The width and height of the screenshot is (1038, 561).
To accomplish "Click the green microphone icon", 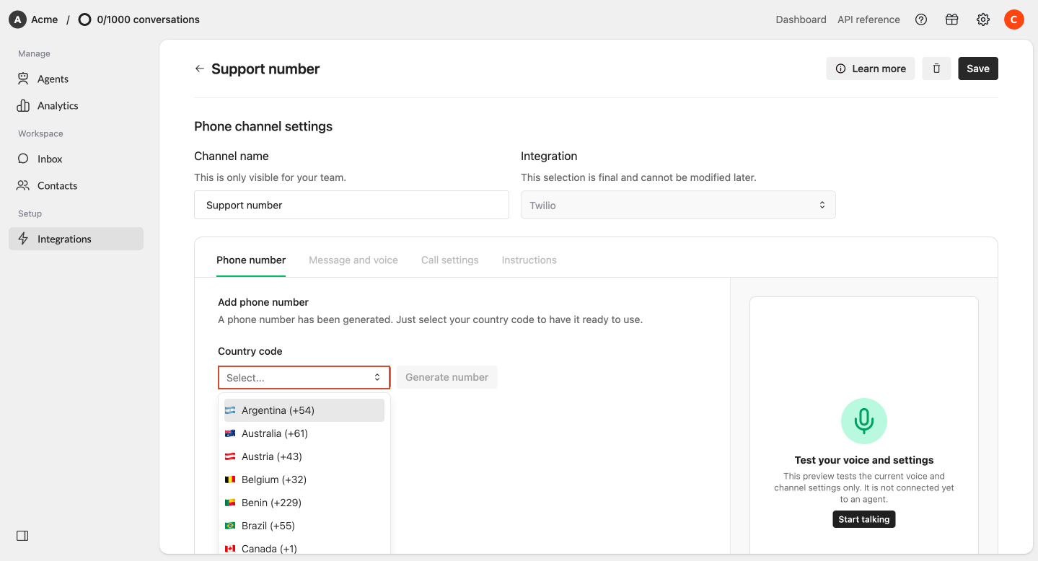I will click(864, 420).
